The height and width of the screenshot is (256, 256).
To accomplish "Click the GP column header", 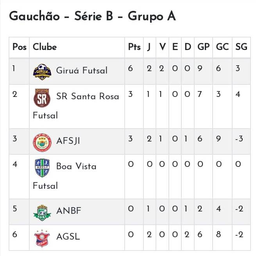I will (x=203, y=47).
